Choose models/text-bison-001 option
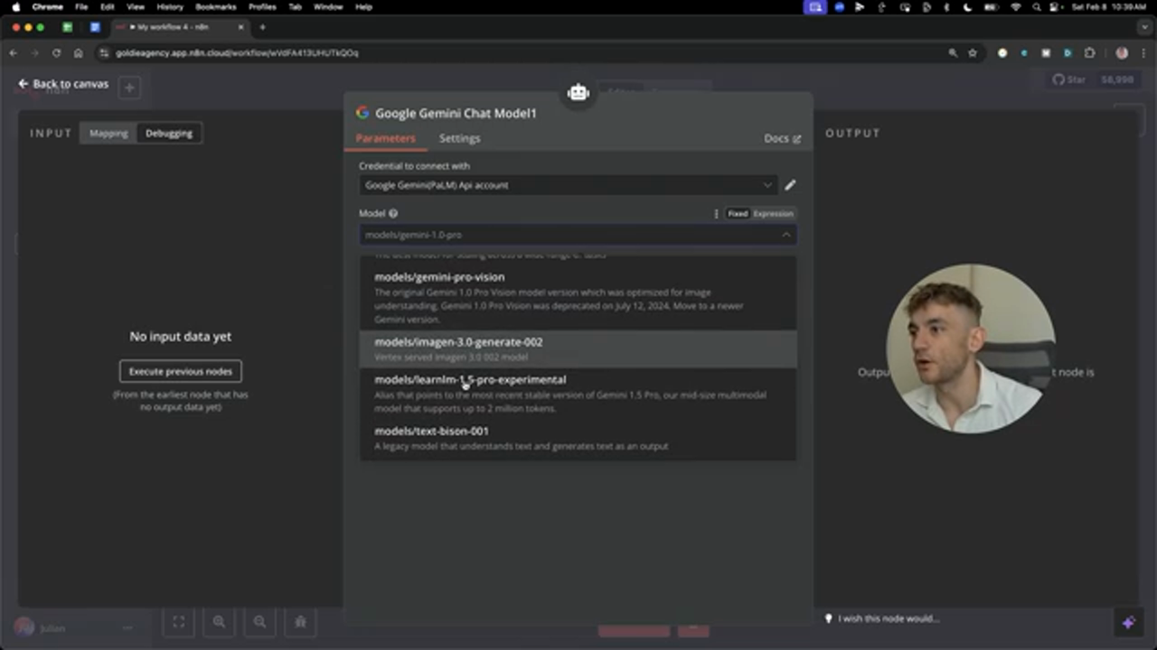The width and height of the screenshot is (1157, 650). click(578, 438)
